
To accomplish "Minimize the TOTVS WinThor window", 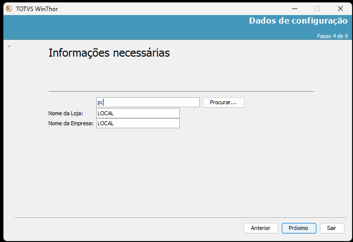I will [x=294, y=9].
